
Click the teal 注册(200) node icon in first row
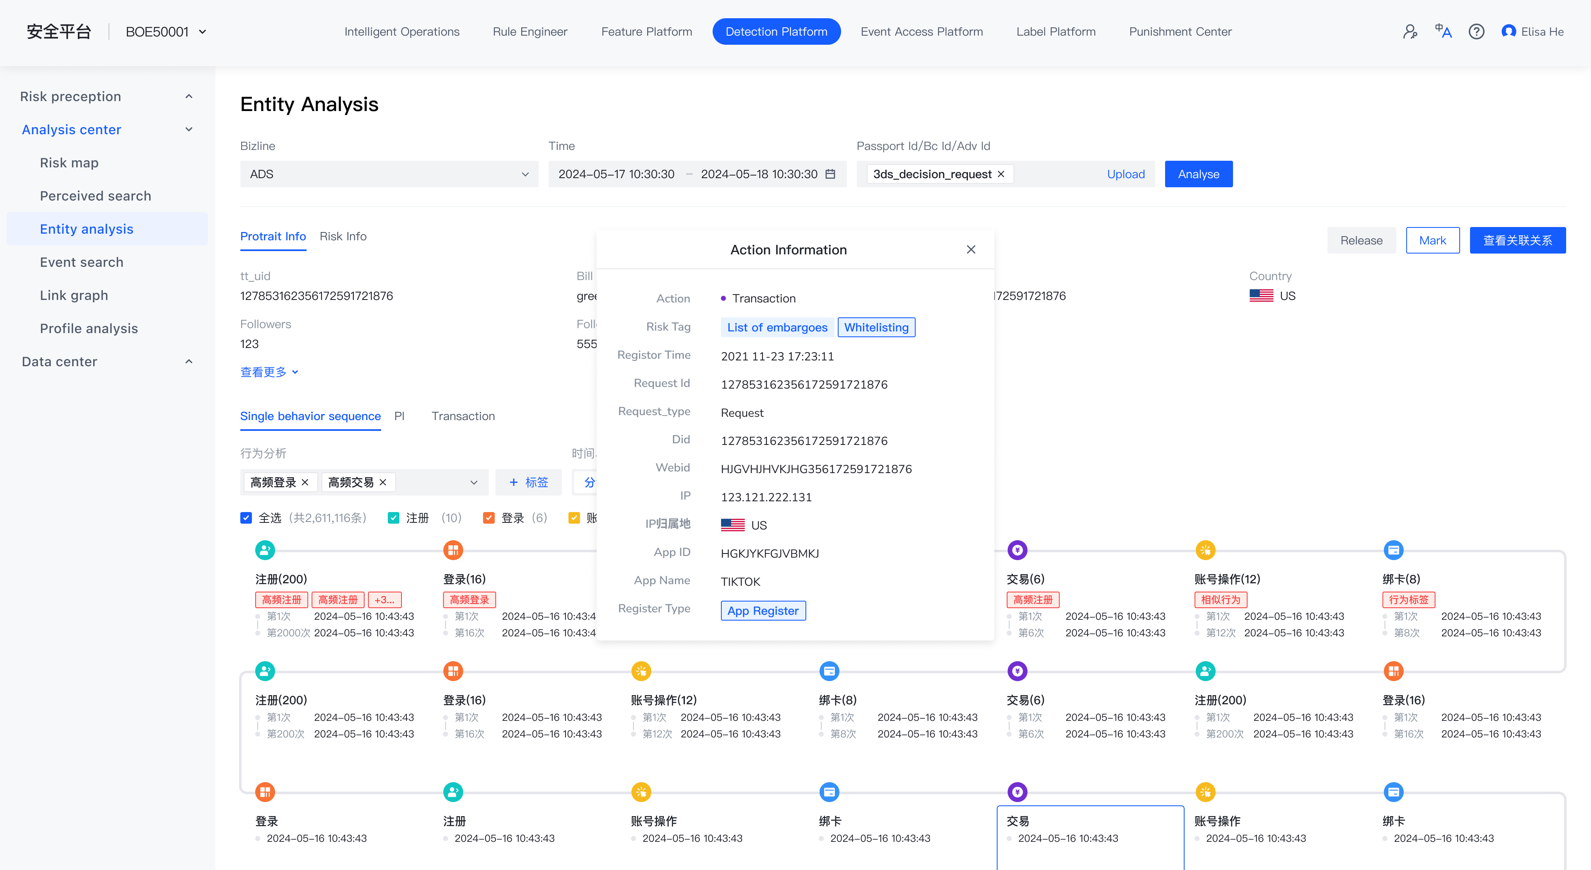tap(265, 549)
